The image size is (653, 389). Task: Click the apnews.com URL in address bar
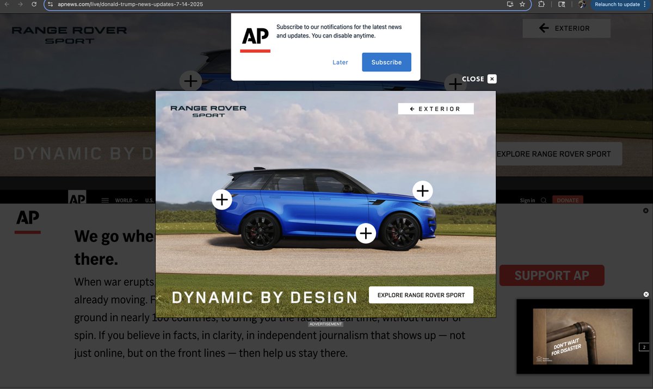130,4
